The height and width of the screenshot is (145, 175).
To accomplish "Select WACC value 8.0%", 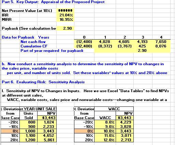I will tap(105, 122).
